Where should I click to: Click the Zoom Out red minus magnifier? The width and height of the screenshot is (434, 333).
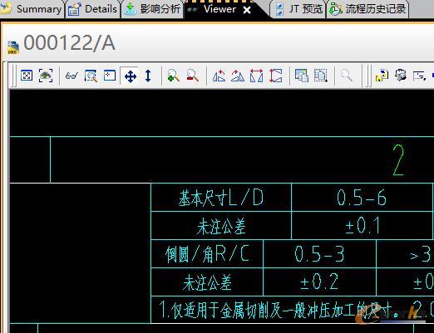tap(193, 76)
